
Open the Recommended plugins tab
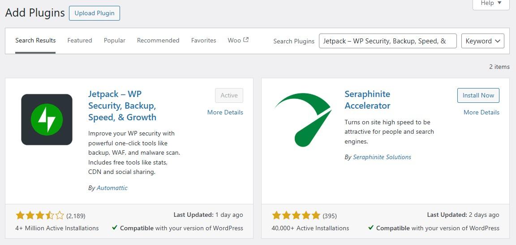(158, 40)
